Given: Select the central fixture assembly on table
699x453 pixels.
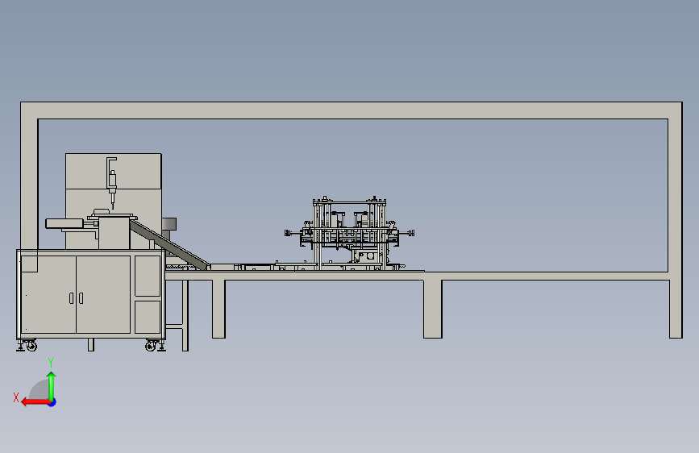Looking at the screenshot, I should [x=349, y=233].
